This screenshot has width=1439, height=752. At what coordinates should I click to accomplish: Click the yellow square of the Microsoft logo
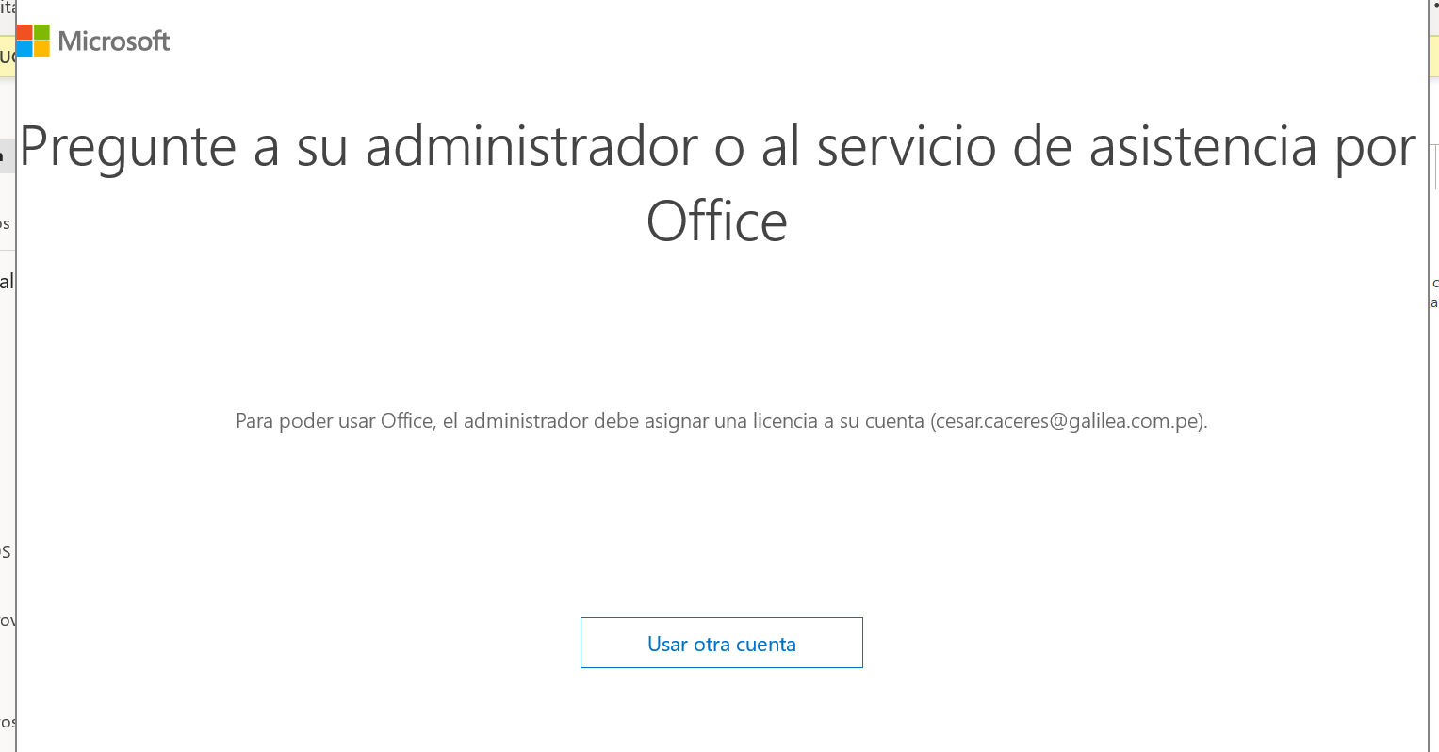click(41, 49)
